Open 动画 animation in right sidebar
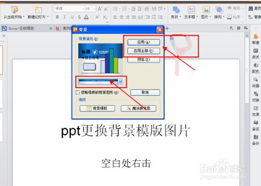Image resolution: width=261 pixels, height=186 pixels. (256, 82)
